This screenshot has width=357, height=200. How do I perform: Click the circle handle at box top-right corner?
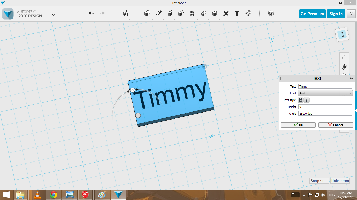click(x=204, y=66)
